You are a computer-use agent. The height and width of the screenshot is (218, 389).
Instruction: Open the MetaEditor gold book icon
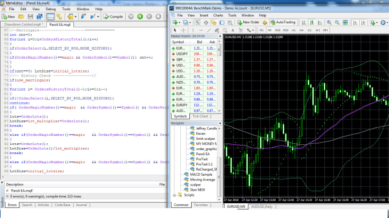pos(265,22)
